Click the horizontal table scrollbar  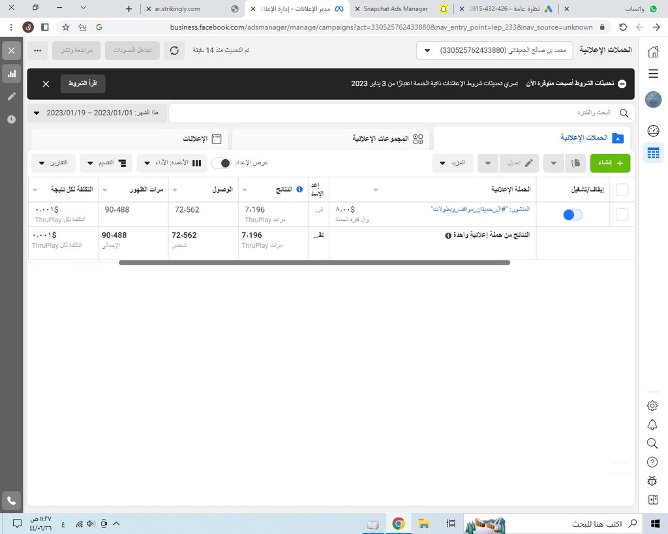tap(314, 262)
